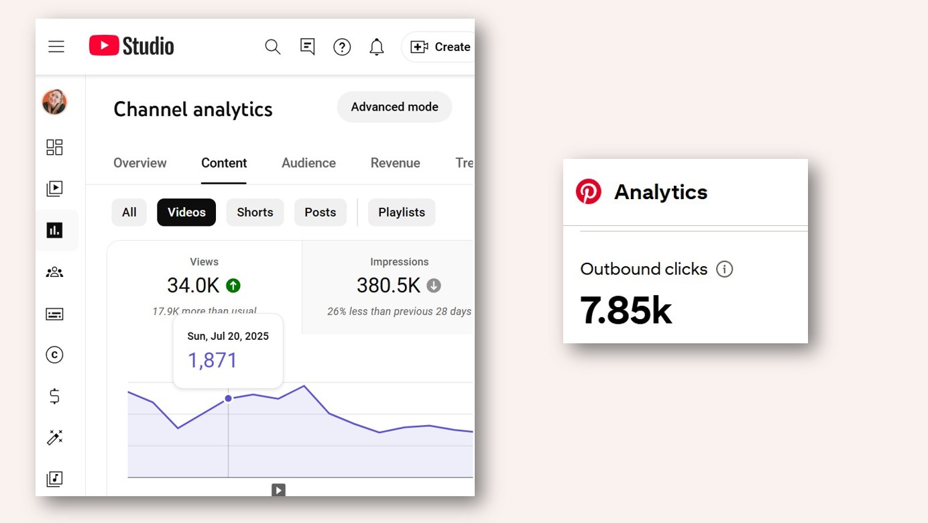Screen dimensions: 928x523
Task: Click the YouTube Studio logo
Action: point(131,46)
